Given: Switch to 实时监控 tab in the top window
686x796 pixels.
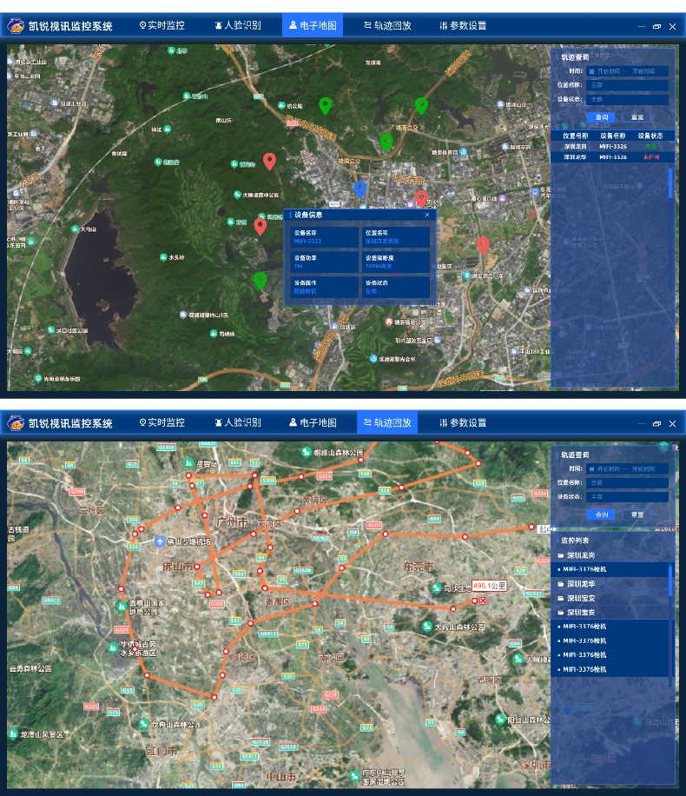Looking at the screenshot, I should click(x=162, y=26).
